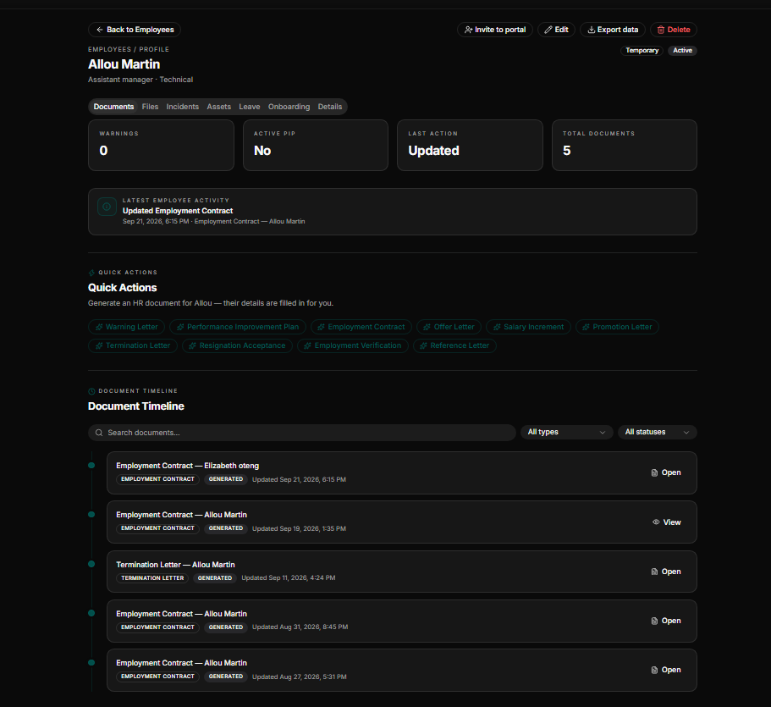The height and width of the screenshot is (707, 771).
Task: Click the TERMINATION LETTER type tag
Action: tap(152, 578)
